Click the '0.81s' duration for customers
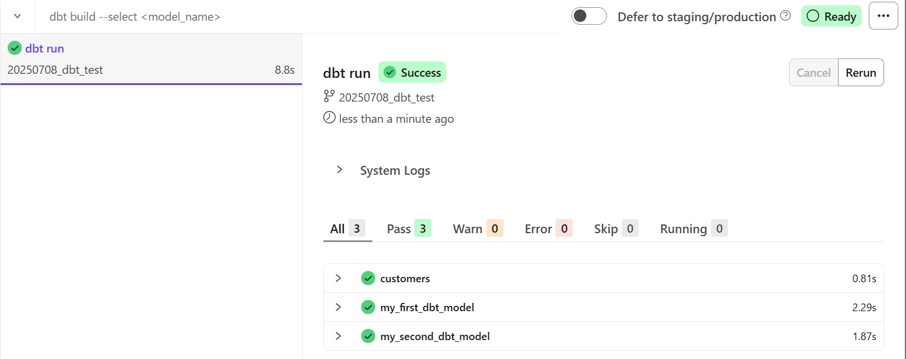 [x=864, y=279]
